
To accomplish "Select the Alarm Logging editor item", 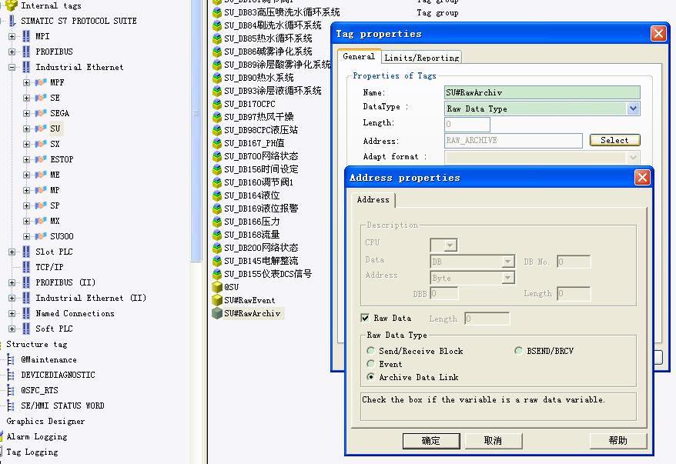I will (37, 436).
